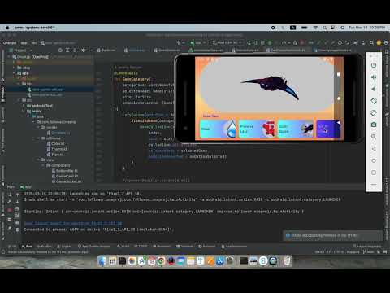The image size is (390, 293).
Task: Tap the dark bird game card
Action: [x=296, y=129]
